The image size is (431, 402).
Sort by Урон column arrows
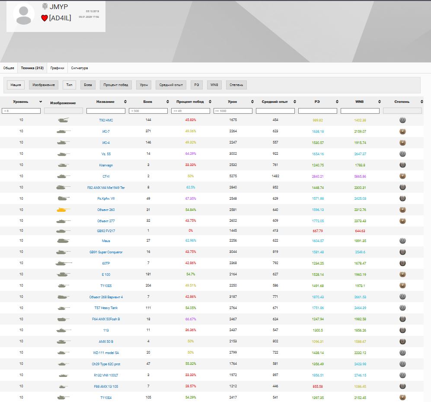click(x=252, y=102)
